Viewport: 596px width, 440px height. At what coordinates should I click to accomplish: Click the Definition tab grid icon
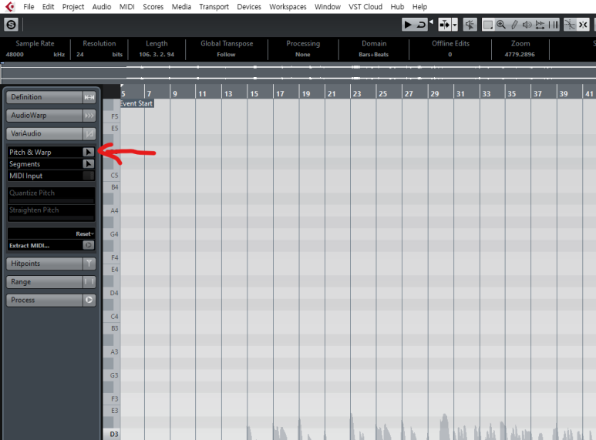click(x=89, y=97)
